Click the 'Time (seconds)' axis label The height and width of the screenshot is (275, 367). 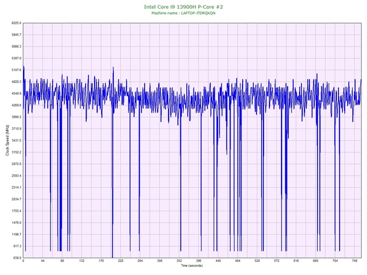point(192,266)
